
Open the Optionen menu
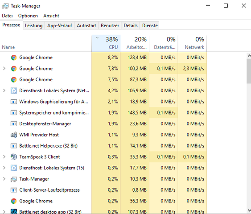coord(28,16)
